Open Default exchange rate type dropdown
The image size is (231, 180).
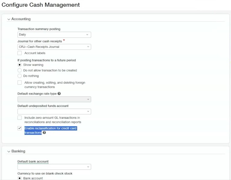coord(54,99)
